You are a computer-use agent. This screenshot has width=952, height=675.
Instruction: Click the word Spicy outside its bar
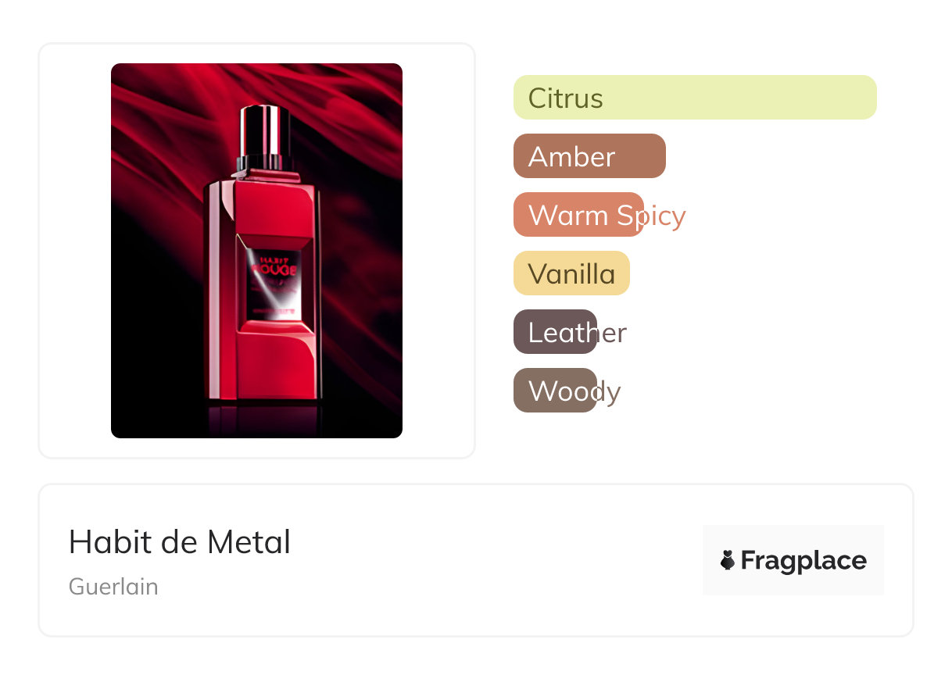pos(664,216)
